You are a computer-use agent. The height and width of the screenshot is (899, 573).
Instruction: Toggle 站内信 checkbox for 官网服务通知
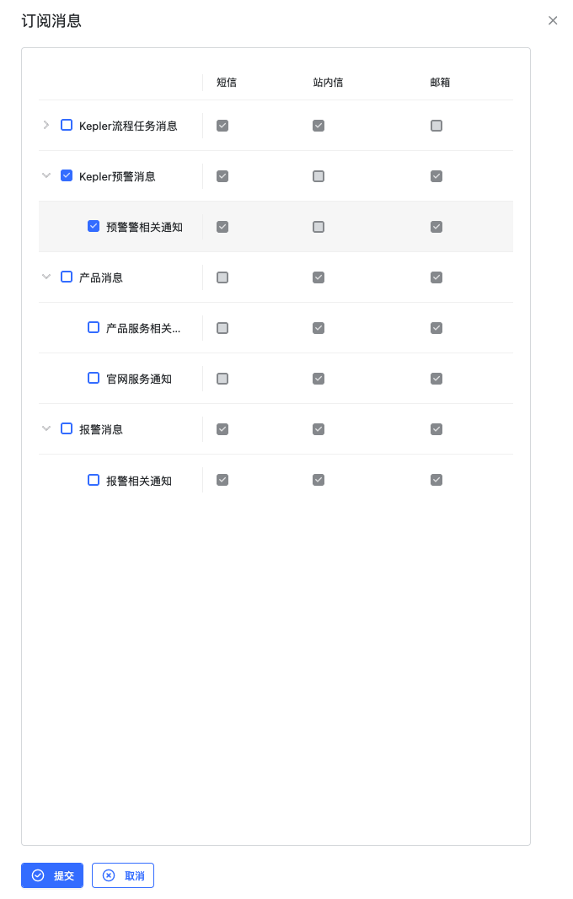click(x=319, y=379)
